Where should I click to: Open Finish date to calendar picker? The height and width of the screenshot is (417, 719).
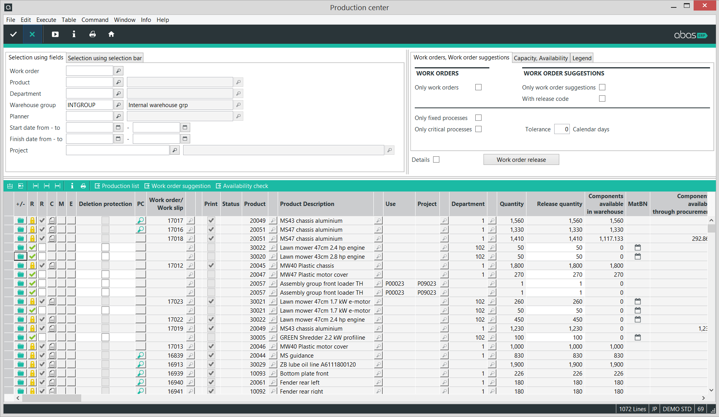[x=185, y=139]
